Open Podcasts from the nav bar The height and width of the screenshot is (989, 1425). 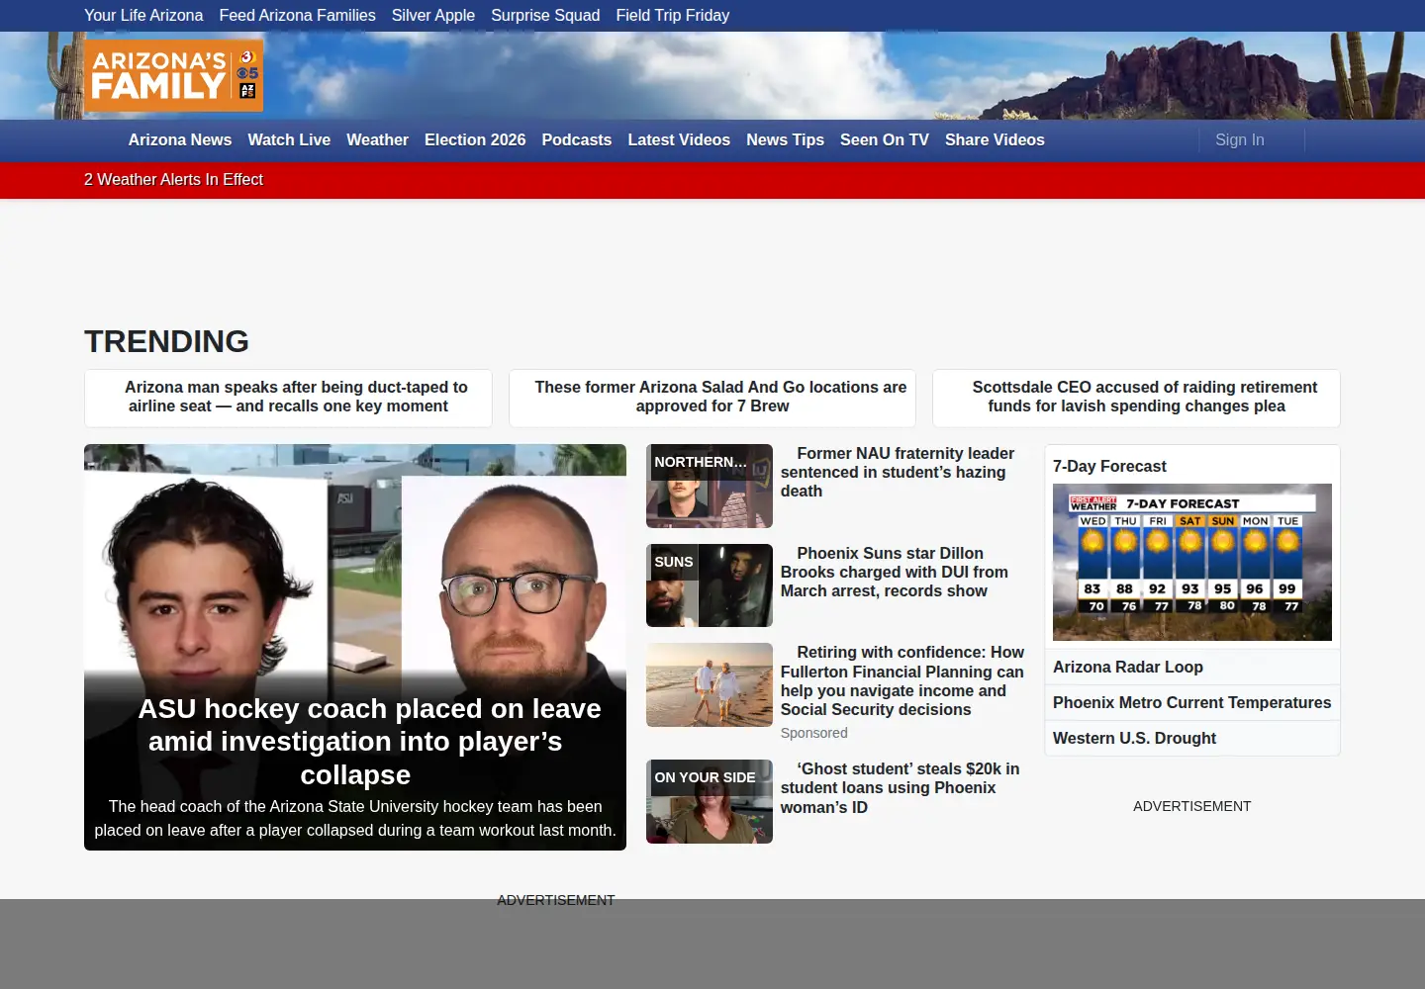pos(577,140)
